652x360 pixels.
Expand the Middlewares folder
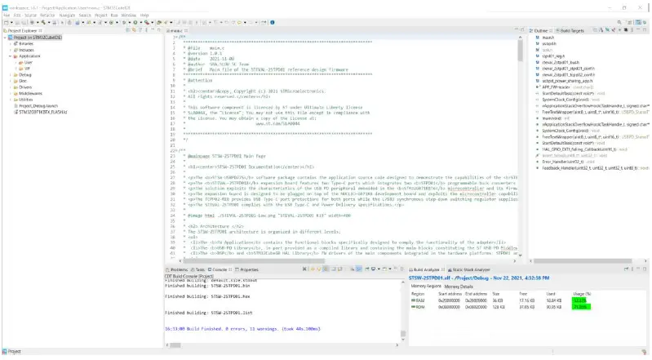coord(10,92)
